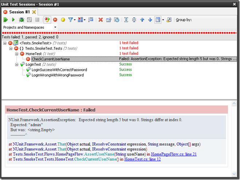The height and width of the screenshot is (180, 240).
Task: Close Session #1 tab with yellow X
Action: tap(34, 12)
